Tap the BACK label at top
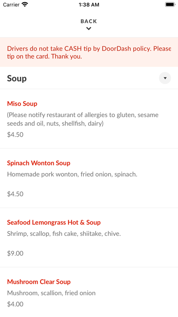The width and height of the screenshot is (178, 317). 89,21
